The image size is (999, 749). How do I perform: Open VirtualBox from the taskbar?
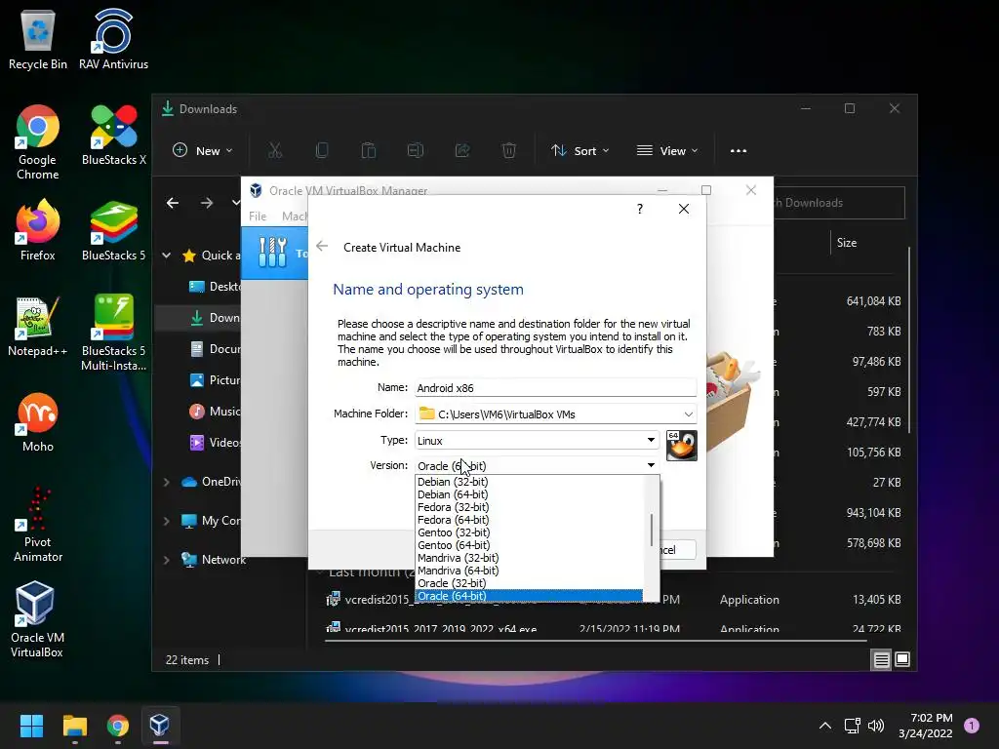click(160, 726)
